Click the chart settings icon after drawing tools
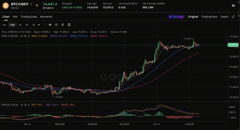The image size is (240, 130). click(69, 25)
